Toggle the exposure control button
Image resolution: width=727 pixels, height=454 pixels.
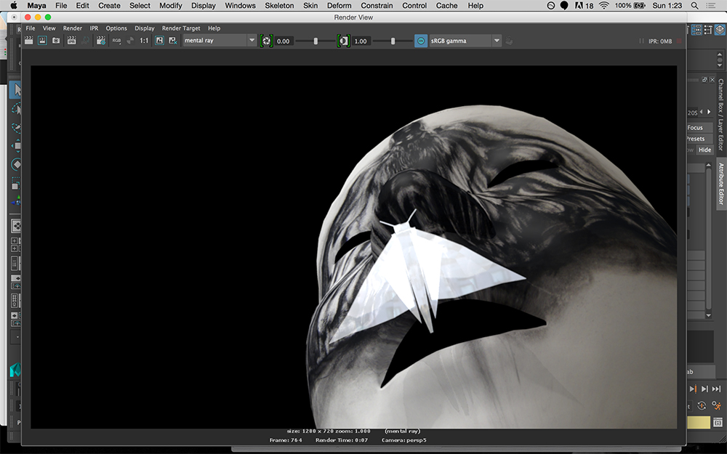pyautogui.click(x=266, y=41)
